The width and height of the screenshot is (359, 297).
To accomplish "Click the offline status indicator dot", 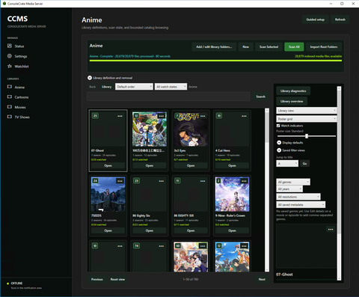I will pos(8,284).
